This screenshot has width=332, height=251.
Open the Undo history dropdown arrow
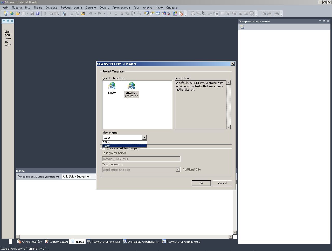[95, 13]
